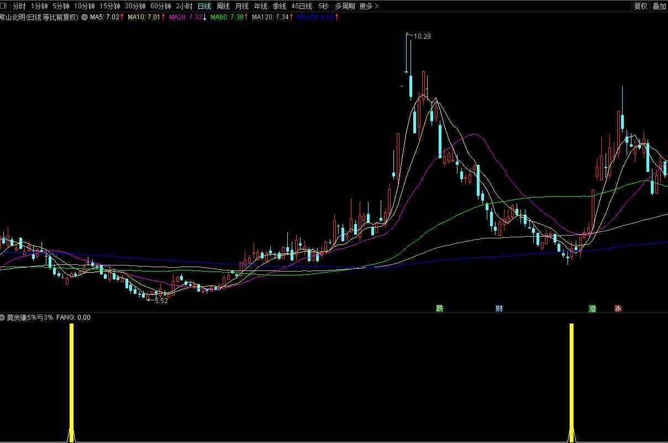Screen dimensions: 668x443
Task: Click the 5.52 low price label
Action: [x=161, y=301]
